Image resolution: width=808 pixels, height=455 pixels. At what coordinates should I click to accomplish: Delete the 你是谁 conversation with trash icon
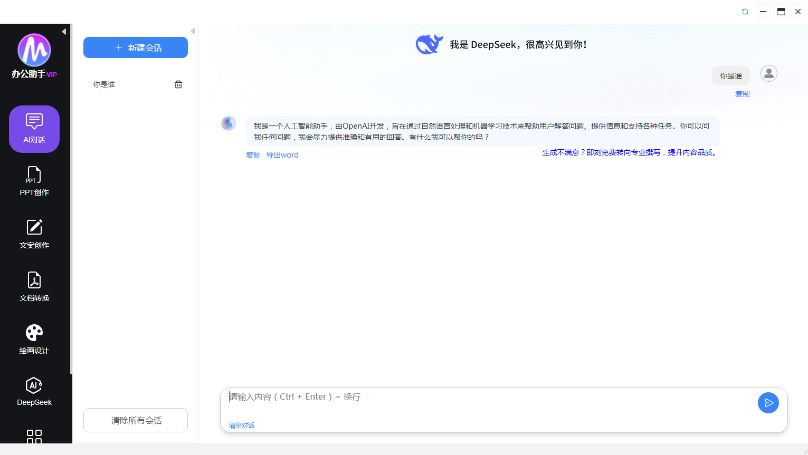point(178,84)
